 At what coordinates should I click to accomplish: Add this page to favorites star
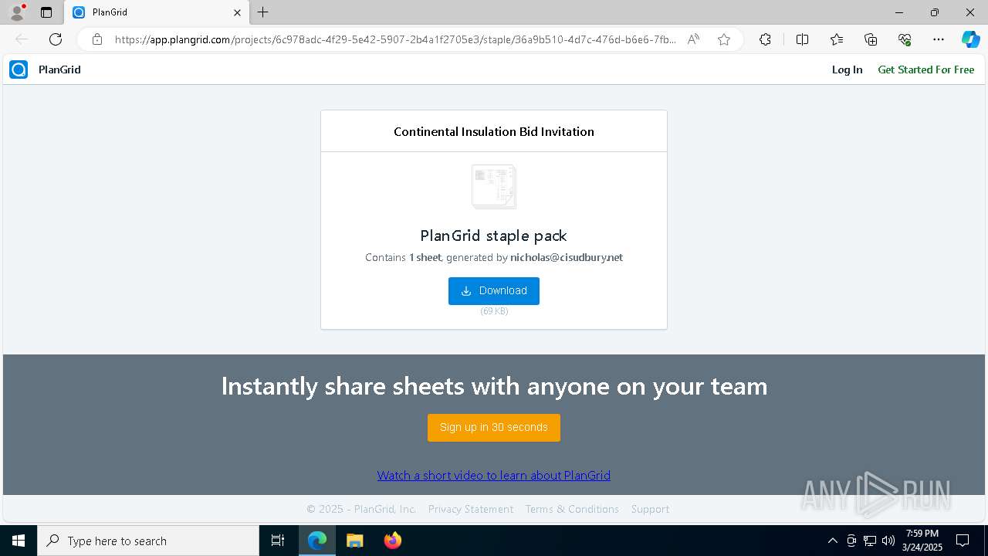click(724, 39)
